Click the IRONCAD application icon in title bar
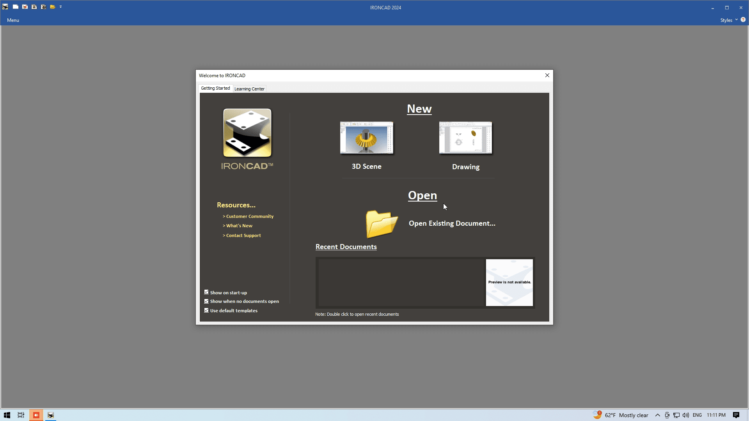The width and height of the screenshot is (749, 421). [x=5, y=7]
